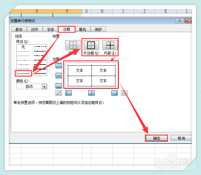The height and width of the screenshot is (175, 201).
Task: Select column header J
Action: 144,11
